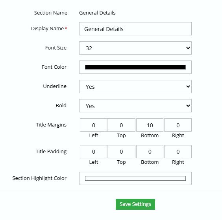Click the Font Size dropdown arrow

pyautogui.click(x=188, y=48)
